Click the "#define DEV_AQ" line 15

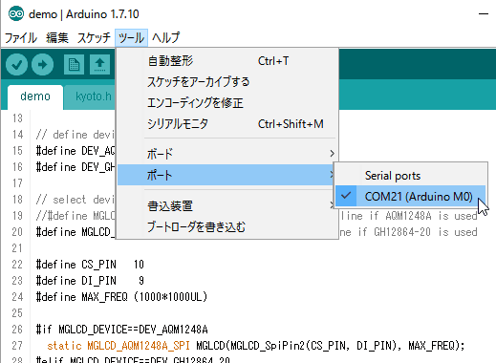click(75, 151)
